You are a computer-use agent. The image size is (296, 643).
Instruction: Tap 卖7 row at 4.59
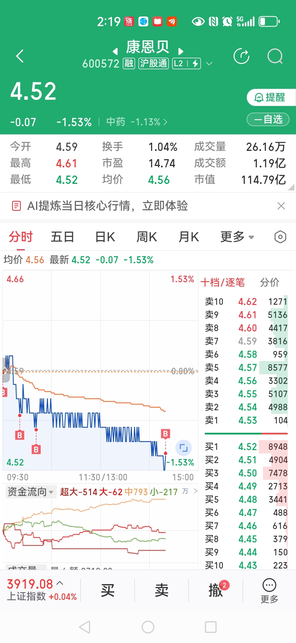tap(246, 341)
